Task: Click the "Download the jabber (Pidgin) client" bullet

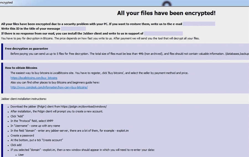Action: tap(59, 107)
